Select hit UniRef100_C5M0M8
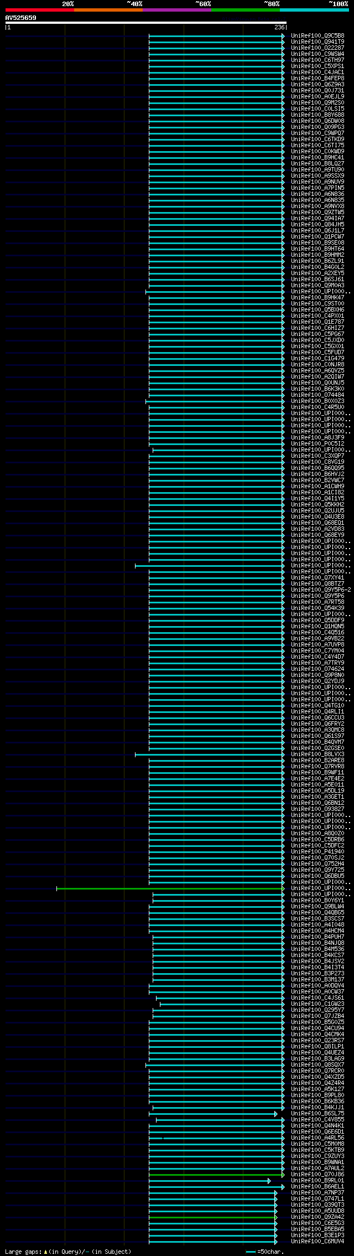The height and width of the screenshot is (1256, 354). (x=317, y=1144)
